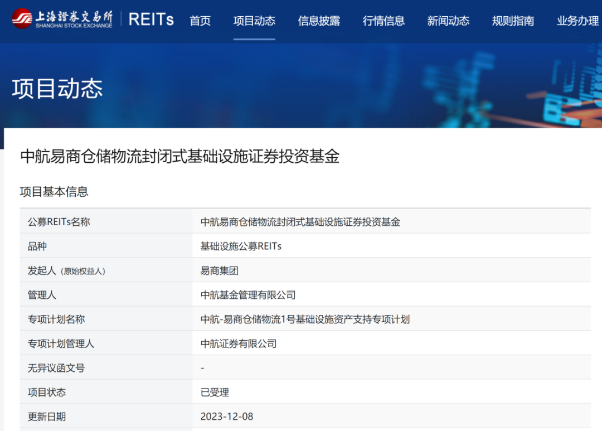602x431 pixels.
Task: Open the 规则指南 menu
Action: [513, 21]
